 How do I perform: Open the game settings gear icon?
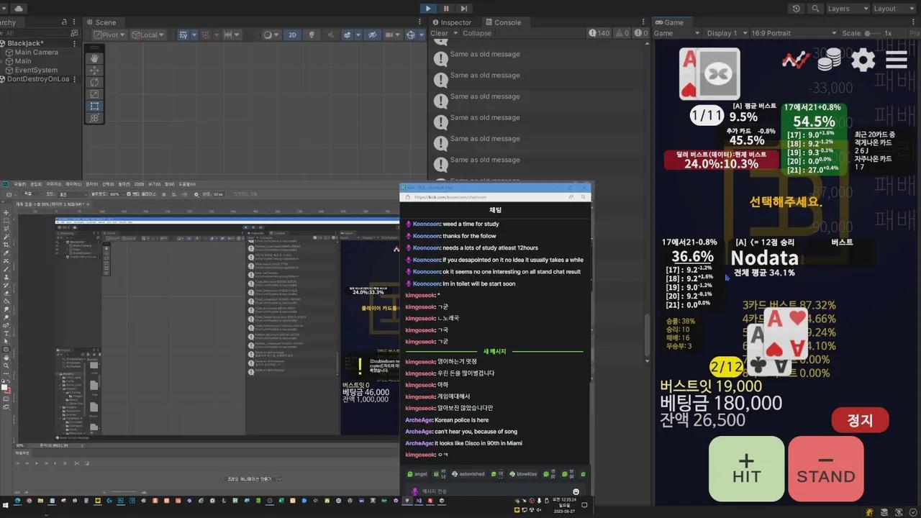(x=863, y=60)
